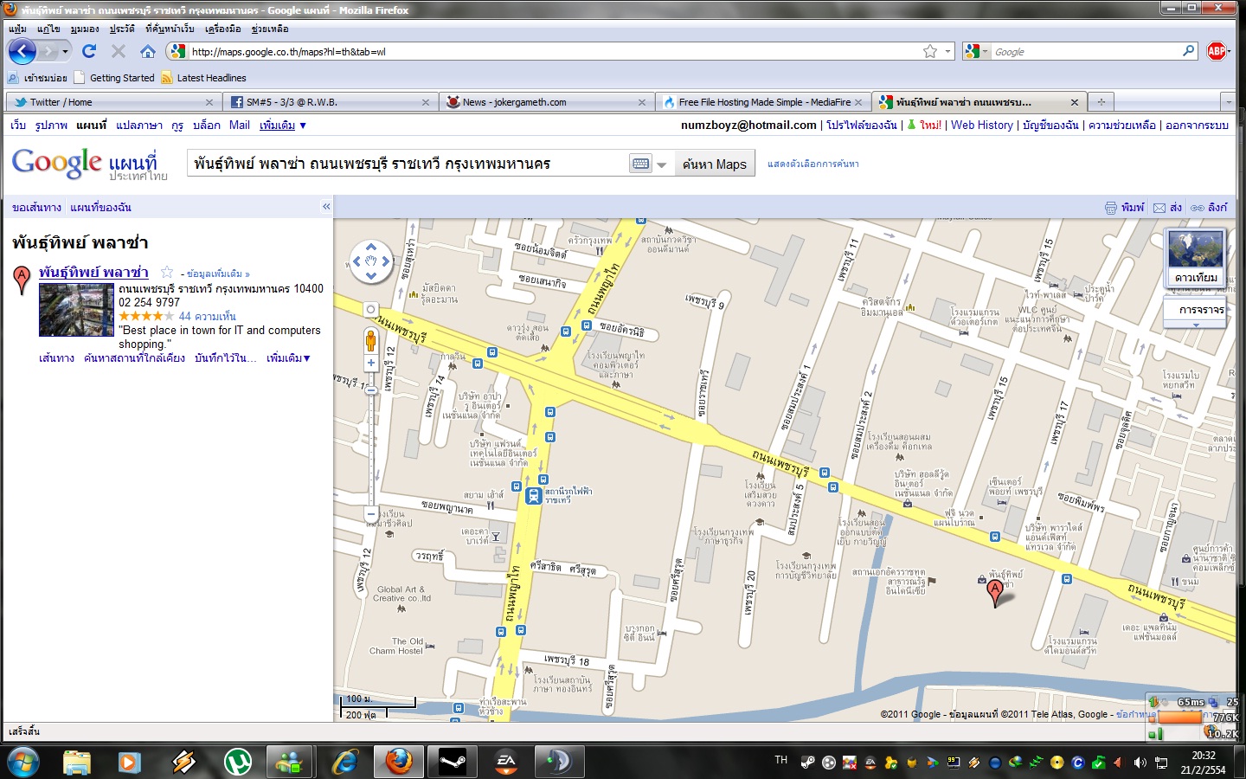
Task: Collapse the left results panel
Action: 326,207
